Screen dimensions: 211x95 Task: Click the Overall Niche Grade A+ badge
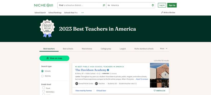pos(76,84)
